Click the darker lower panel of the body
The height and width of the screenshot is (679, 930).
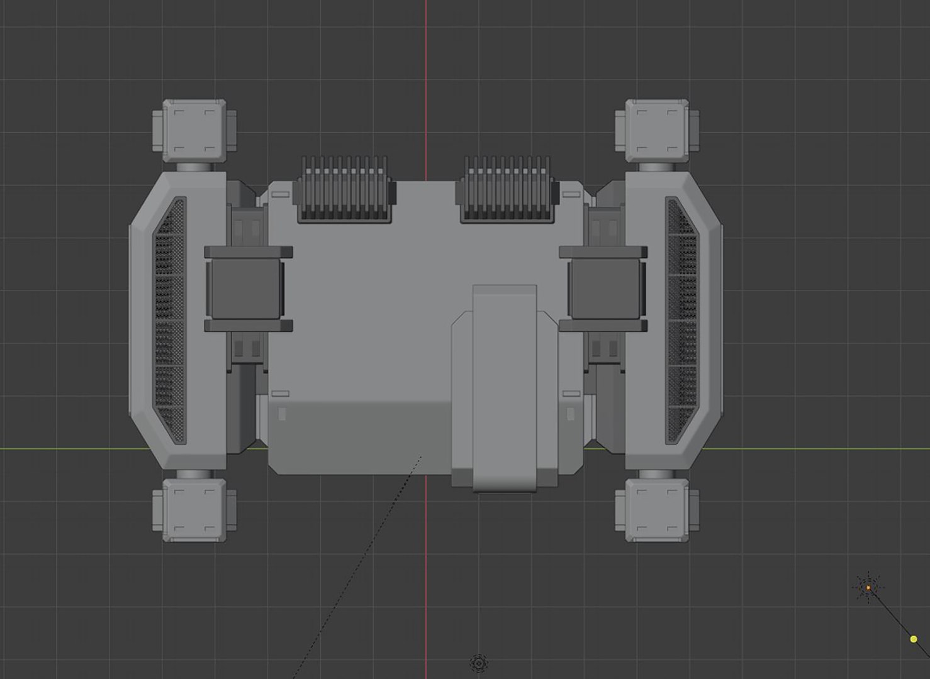(359, 439)
